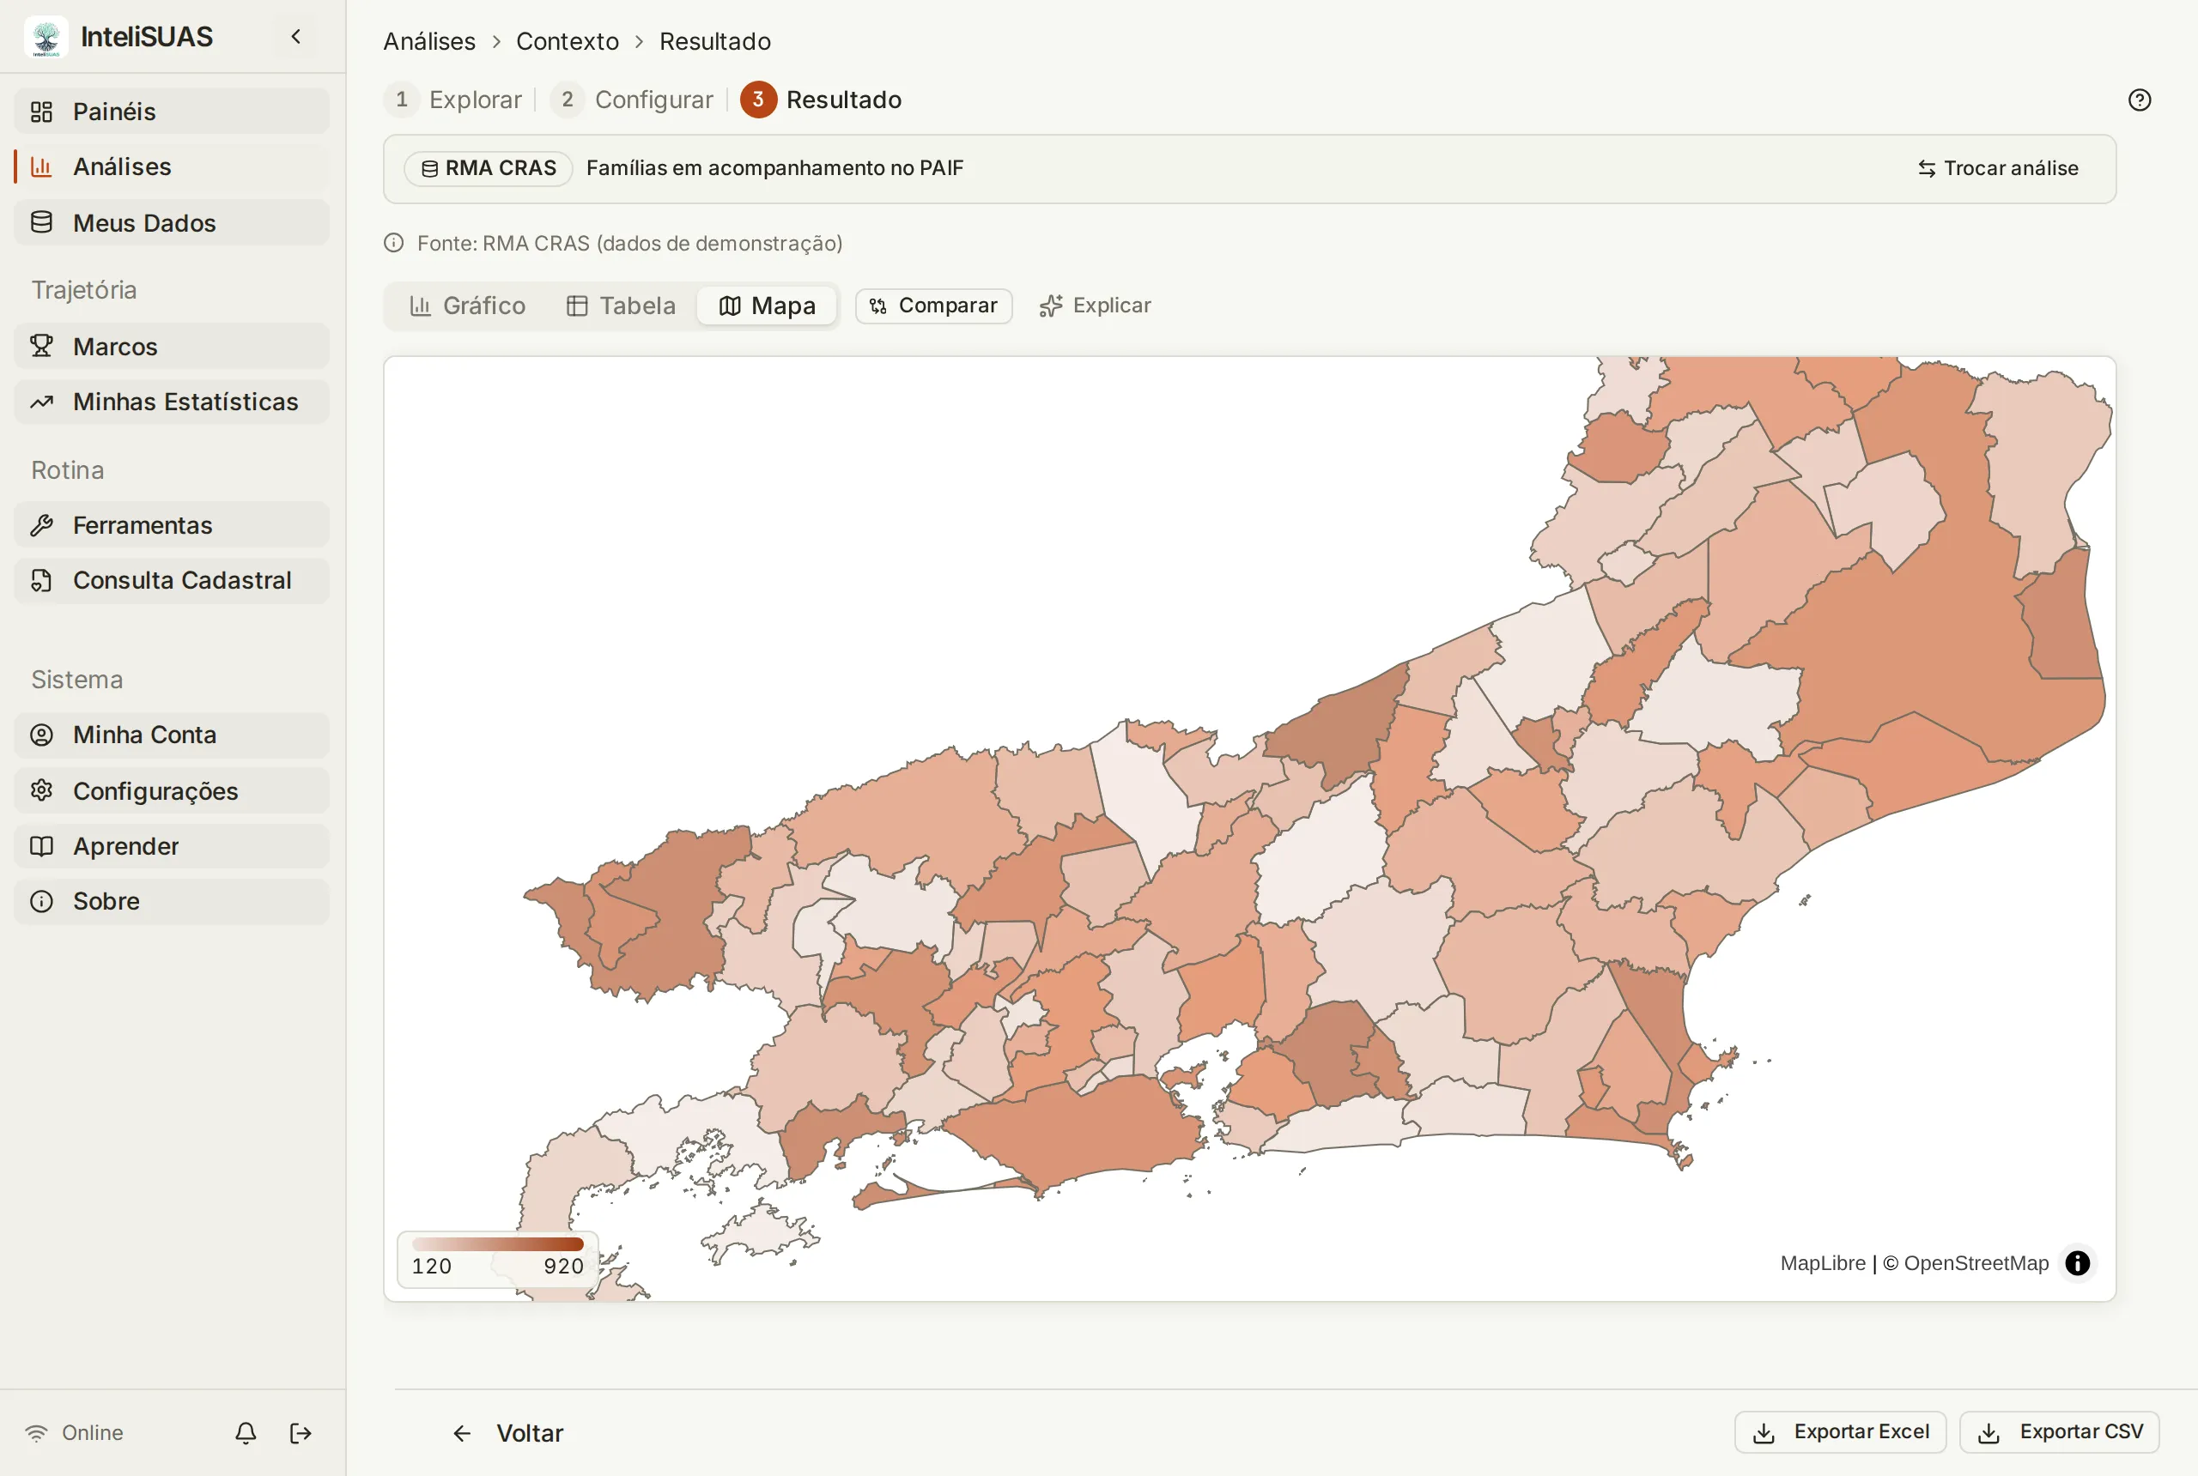Open the Sobre page
This screenshot has height=1476, width=2198.
click(x=172, y=901)
